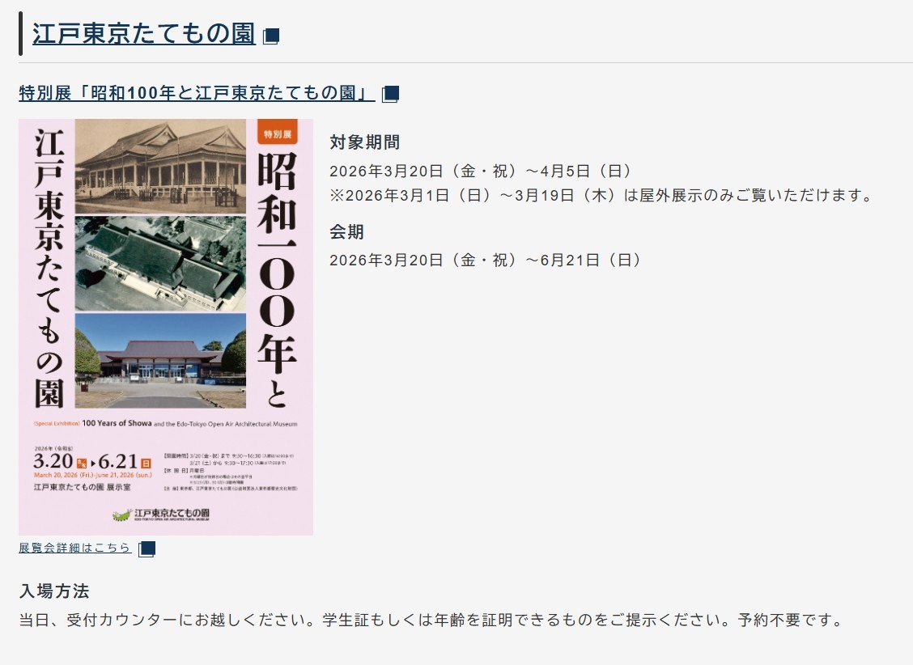Screen dimensions: 913x665
Task: Click the green caterpillar museum logo on the poster
Action: click(x=121, y=514)
